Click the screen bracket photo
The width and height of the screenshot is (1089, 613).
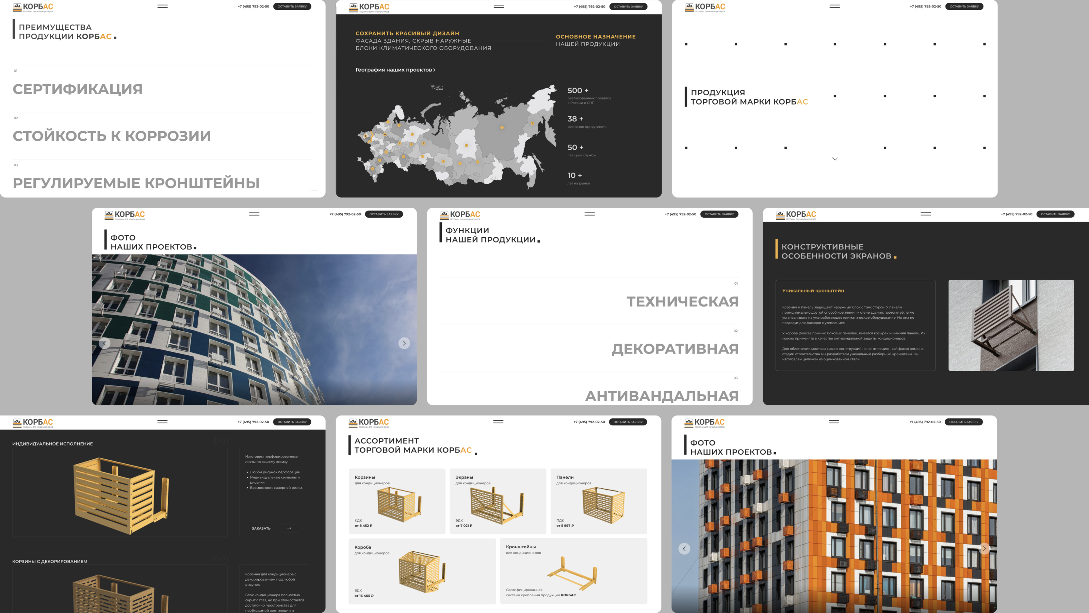coord(1011,325)
